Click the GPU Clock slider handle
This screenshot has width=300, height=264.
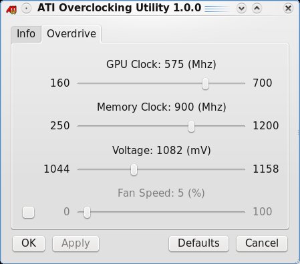tap(205, 84)
